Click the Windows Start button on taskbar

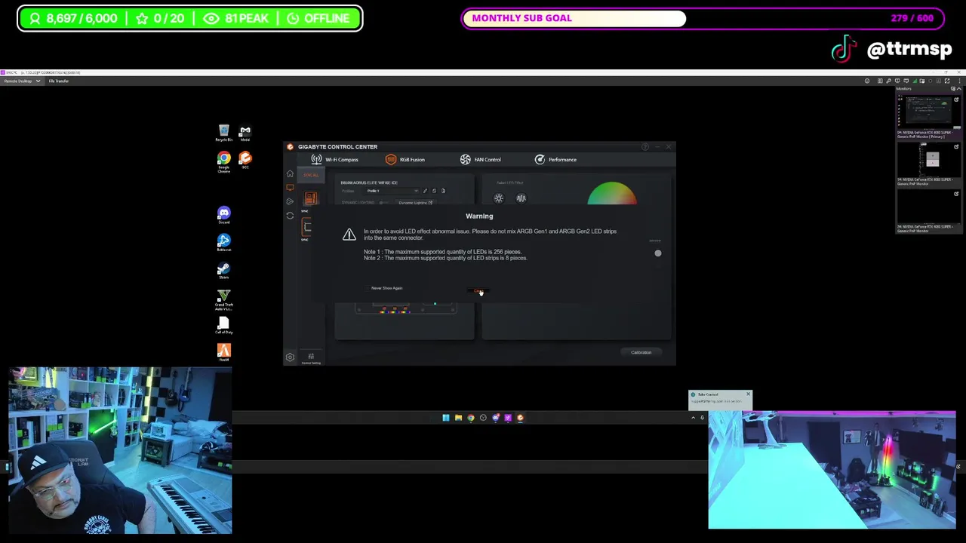click(446, 418)
